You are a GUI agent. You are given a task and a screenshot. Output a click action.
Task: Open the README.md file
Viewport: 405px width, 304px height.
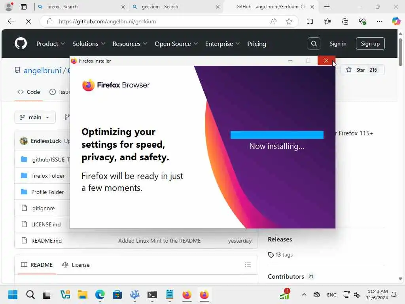[x=47, y=241]
